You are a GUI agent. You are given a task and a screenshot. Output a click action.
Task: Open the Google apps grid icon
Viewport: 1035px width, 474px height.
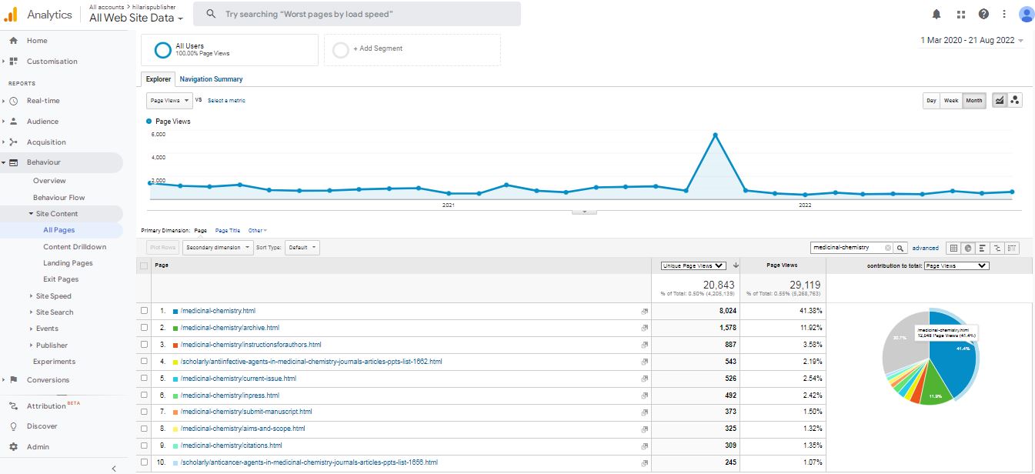960,14
